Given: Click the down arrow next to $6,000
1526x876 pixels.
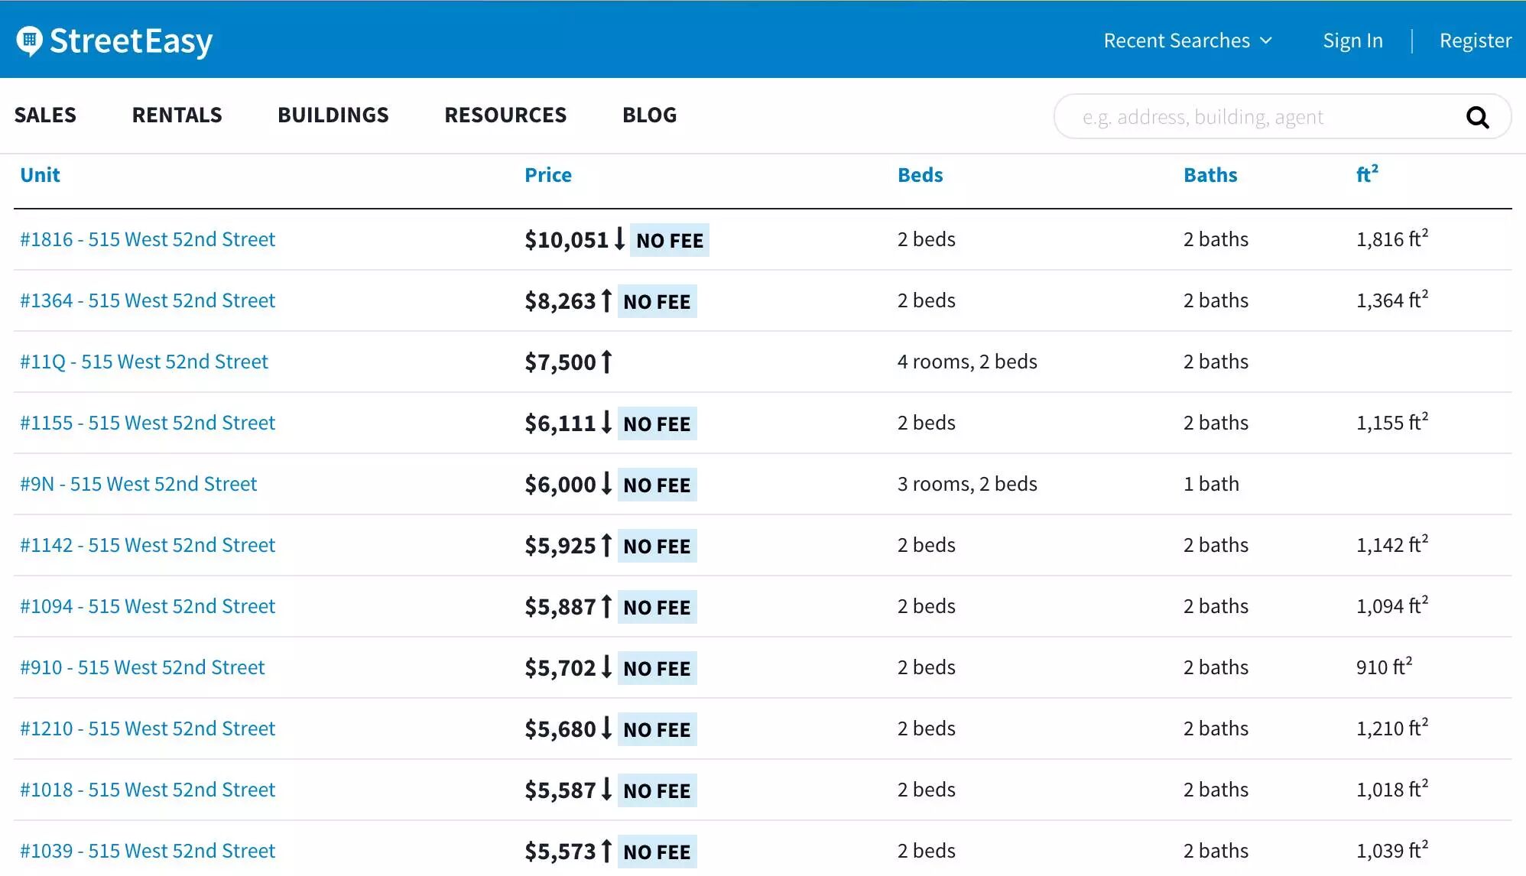Looking at the screenshot, I should (x=606, y=484).
